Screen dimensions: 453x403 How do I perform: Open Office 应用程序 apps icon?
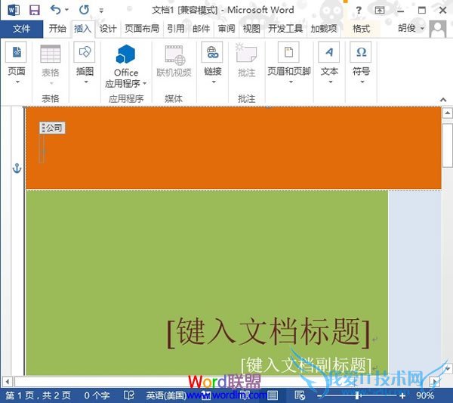(x=125, y=54)
